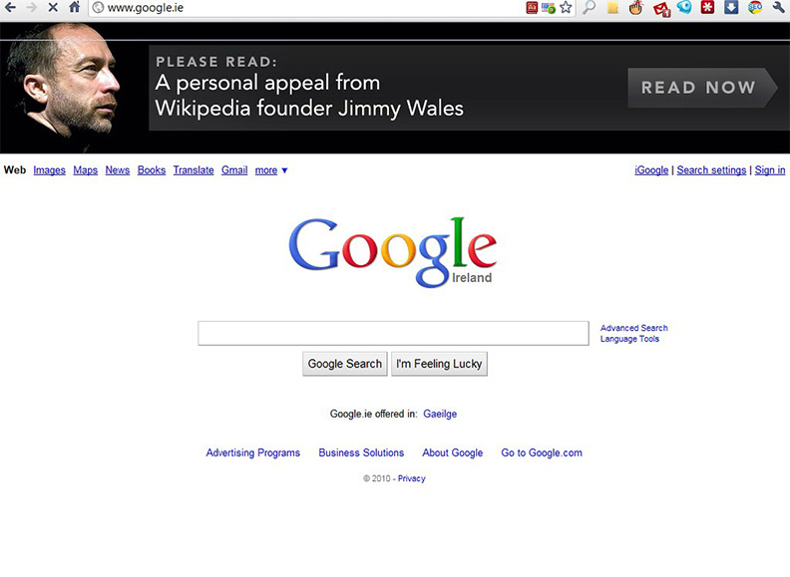The width and height of the screenshot is (790, 577).
Task: Click the yellow sticky note extension icon
Action: coord(612,8)
